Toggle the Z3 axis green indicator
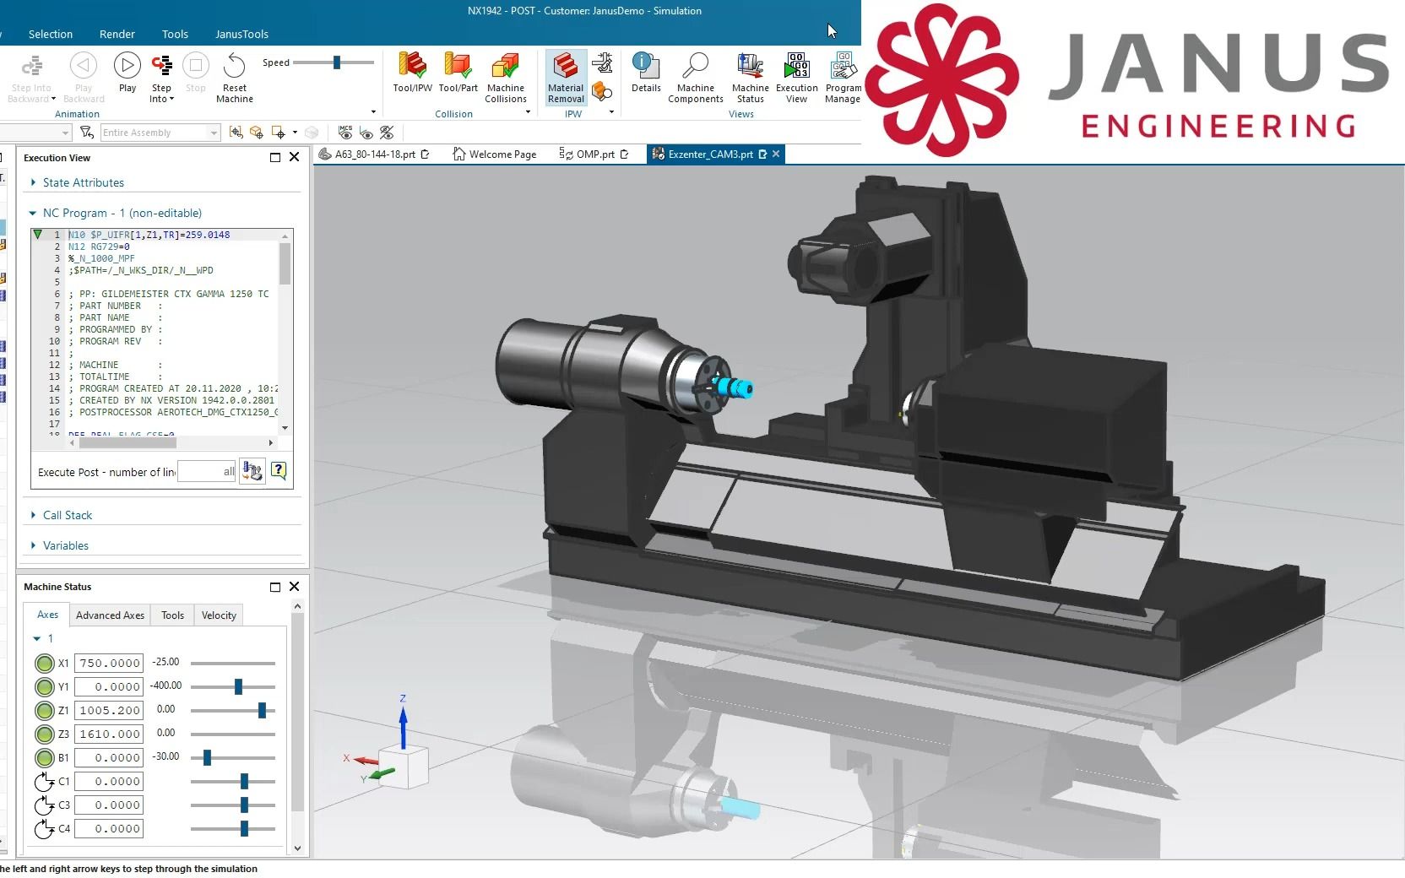 click(x=45, y=734)
